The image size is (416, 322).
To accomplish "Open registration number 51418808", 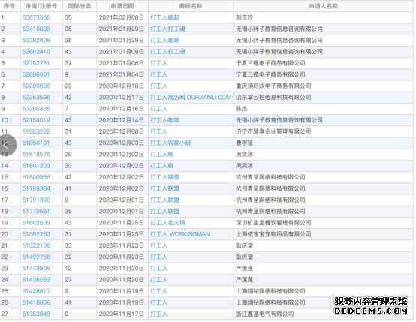I will click(36, 302).
